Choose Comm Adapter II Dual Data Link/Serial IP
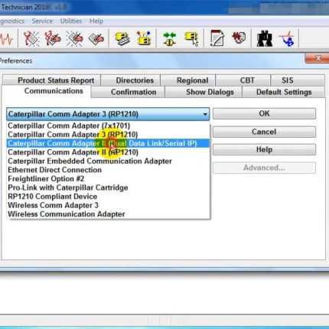Viewport: 329px width, 329px height. click(108, 143)
